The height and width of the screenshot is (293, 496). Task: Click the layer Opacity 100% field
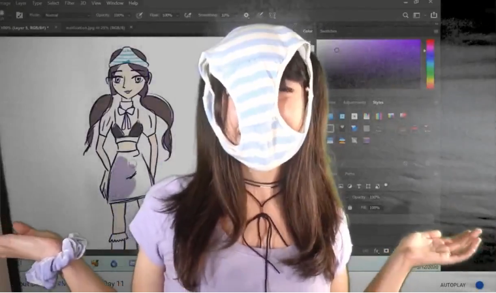pyautogui.click(x=375, y=197)
